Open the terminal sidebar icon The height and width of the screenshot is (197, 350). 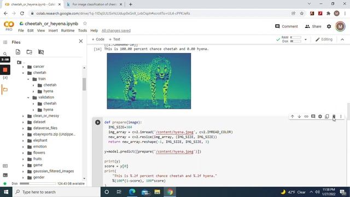pyautogui.click(x=5, y=175)
